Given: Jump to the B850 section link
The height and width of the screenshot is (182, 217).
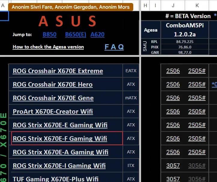Looking at the screenshot, I should pos(50,34).
